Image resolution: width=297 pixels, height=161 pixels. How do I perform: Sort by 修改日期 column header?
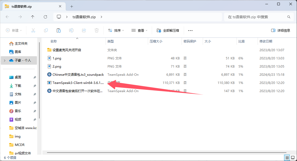[x=266, y=41]
